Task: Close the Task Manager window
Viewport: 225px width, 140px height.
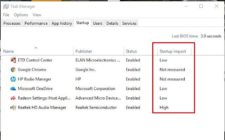Action: point(217,6)
